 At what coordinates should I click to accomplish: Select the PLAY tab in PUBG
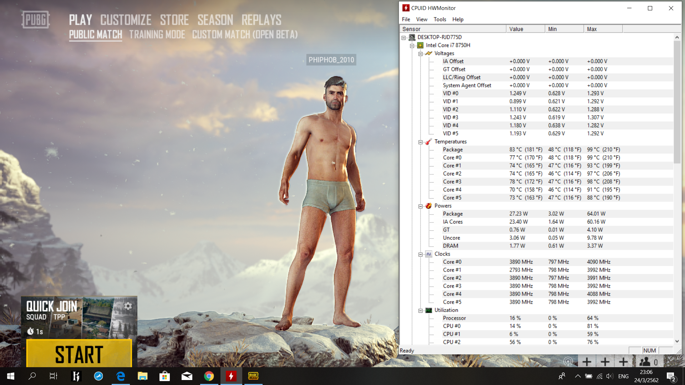pos(81,20)
